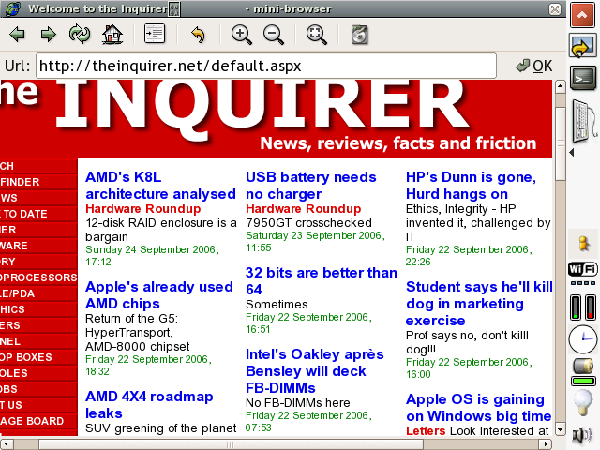Click the disk drive toolbar icon
600x450 pixels.
[x=359, y=35]
